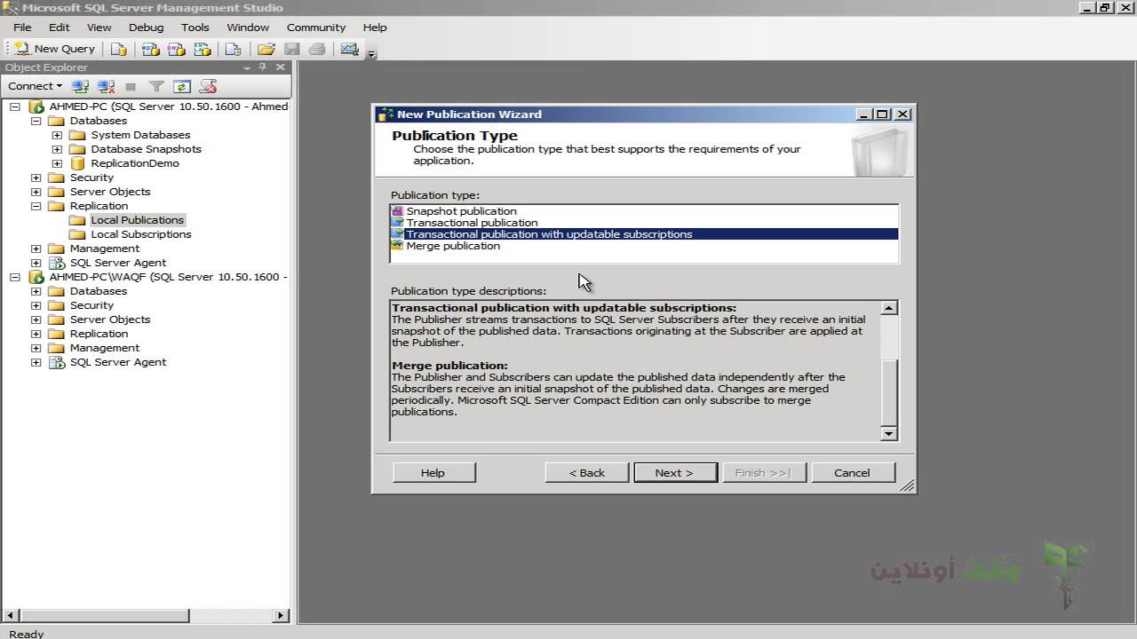Open the File menu
Screen dimensions: 1137x639
[22, 28]
